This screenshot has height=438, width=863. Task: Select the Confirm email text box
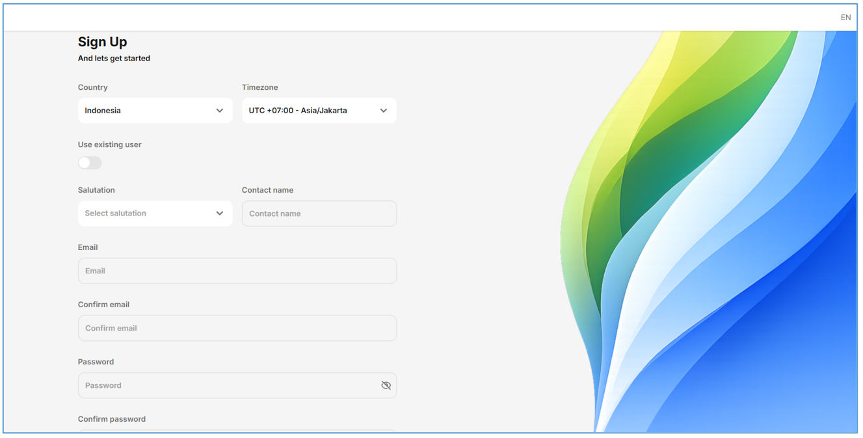pos(237,328)
